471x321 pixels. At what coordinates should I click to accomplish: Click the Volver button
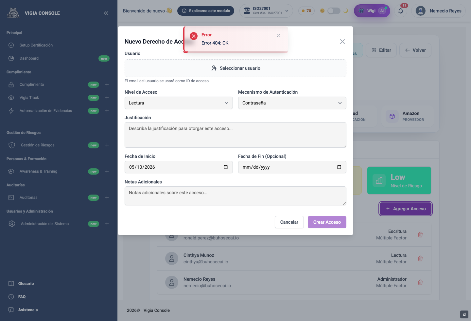415,50
